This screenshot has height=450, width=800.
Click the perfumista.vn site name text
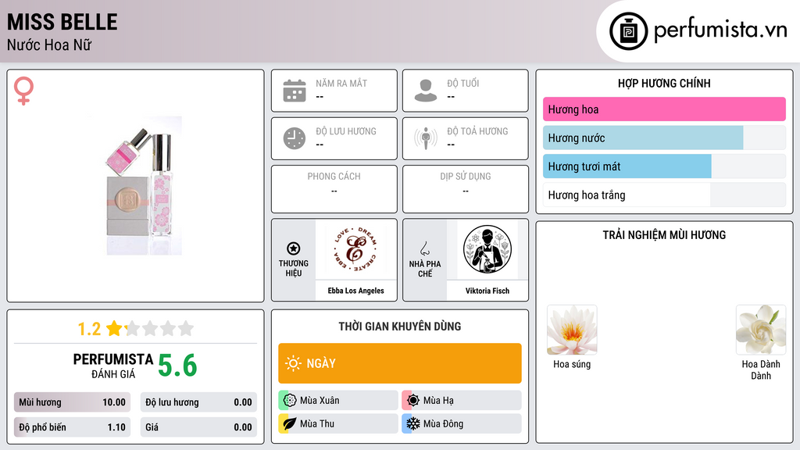pos(720,30)
